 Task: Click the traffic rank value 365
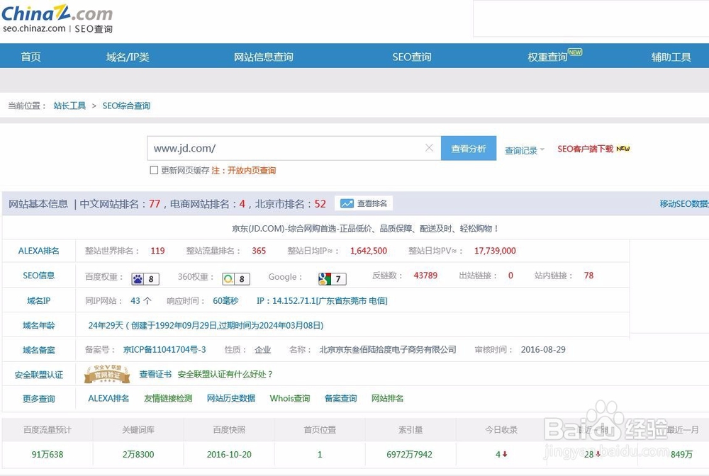[259, 251]
